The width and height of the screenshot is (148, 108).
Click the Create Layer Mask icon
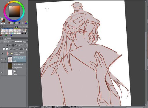pos(20,49)
